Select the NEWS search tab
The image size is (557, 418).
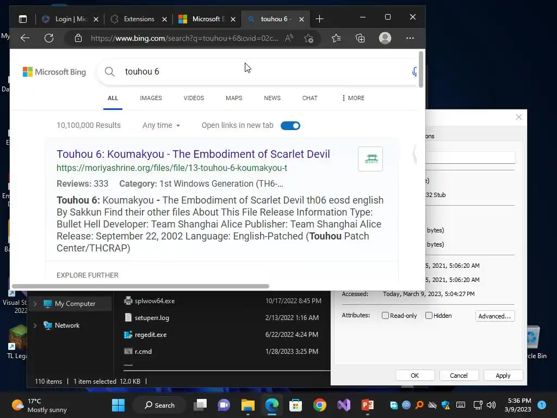[x=272, y=98]
